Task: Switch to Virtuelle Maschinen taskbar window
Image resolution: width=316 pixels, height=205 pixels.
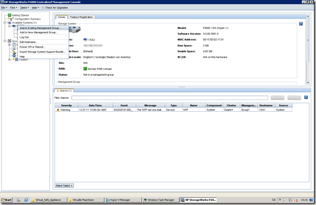Action: (x=85, y=200)
